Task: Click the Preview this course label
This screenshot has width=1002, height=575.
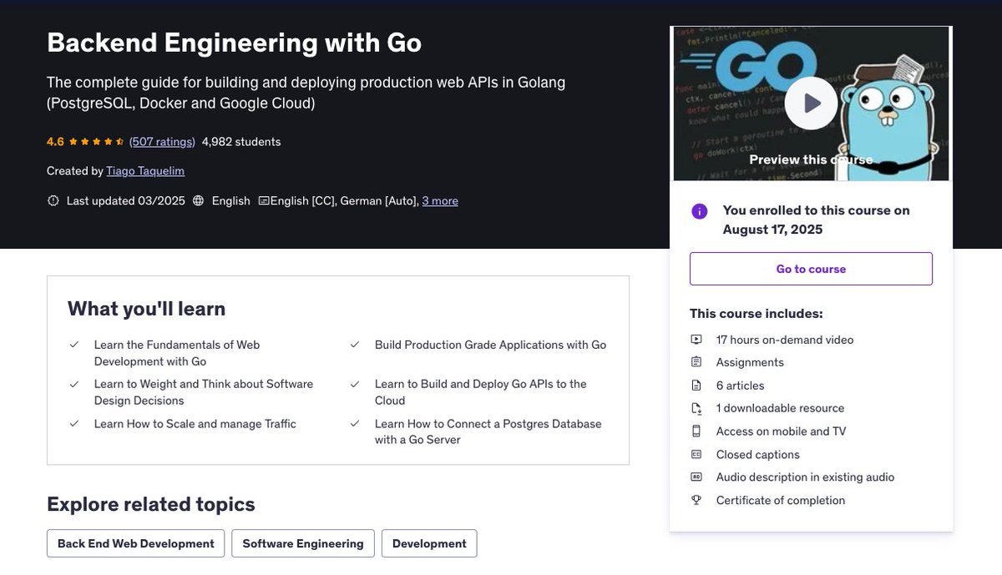Action: pyautogui.click(x=811, y=159)
